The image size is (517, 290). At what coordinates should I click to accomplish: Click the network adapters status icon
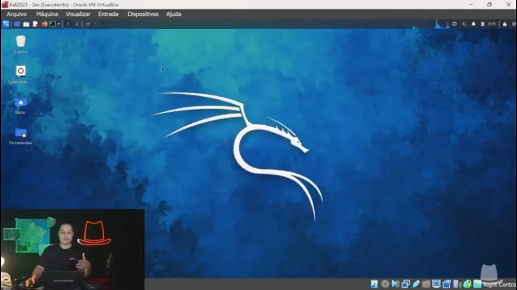(x=406, y=284)
